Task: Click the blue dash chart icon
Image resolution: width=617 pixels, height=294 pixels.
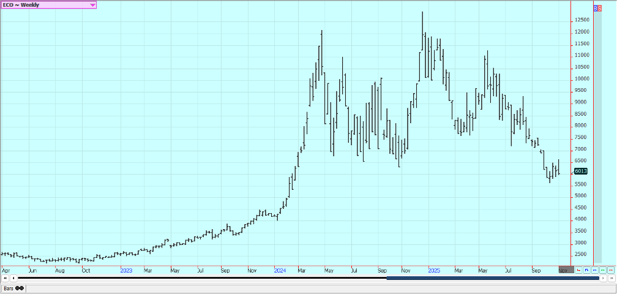Action: point(594,269)
